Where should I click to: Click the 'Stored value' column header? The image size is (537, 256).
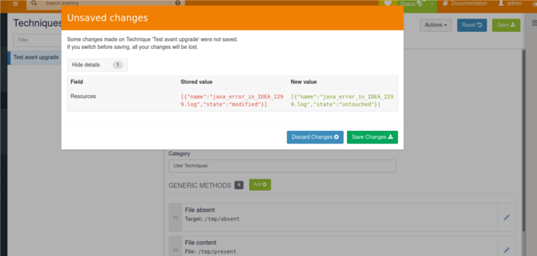[197, 82]
